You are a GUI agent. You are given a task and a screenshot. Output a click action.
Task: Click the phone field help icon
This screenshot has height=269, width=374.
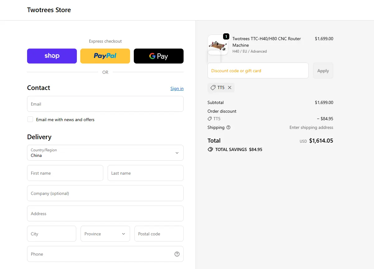(x=177, y=254)
